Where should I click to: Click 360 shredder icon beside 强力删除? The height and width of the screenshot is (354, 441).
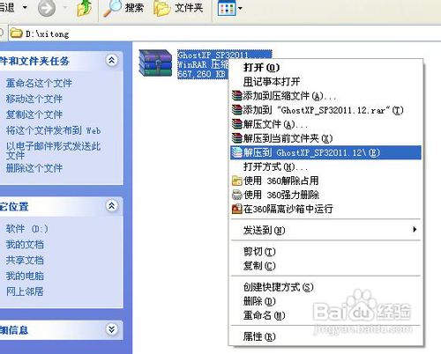[237, 195]
